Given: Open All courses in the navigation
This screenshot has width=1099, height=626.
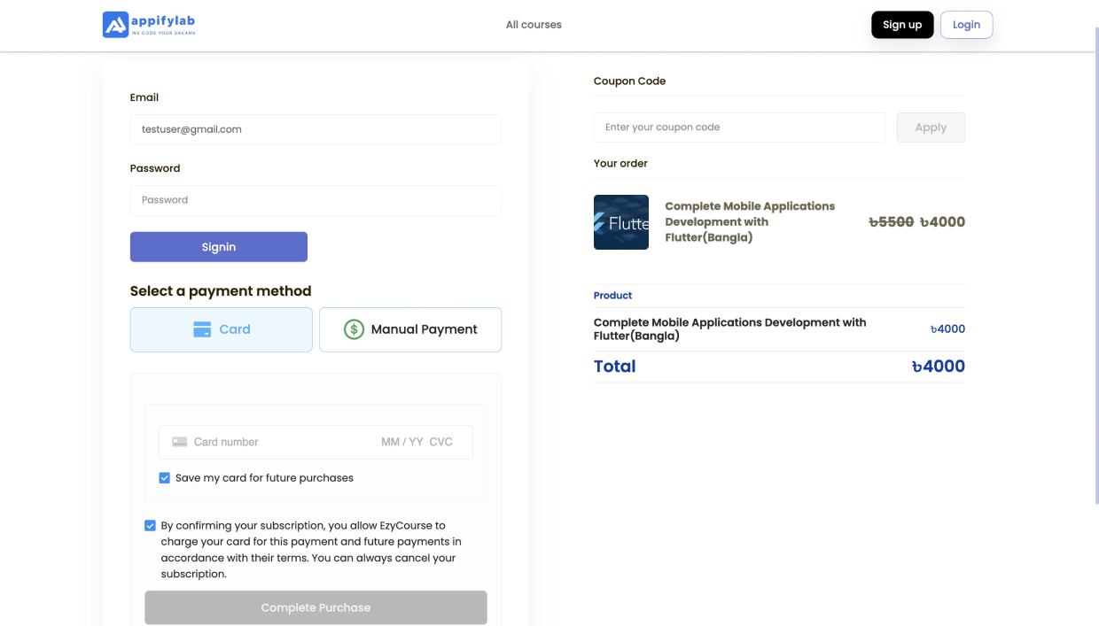Looking at the screenshot, I should [x=534, y=25].
